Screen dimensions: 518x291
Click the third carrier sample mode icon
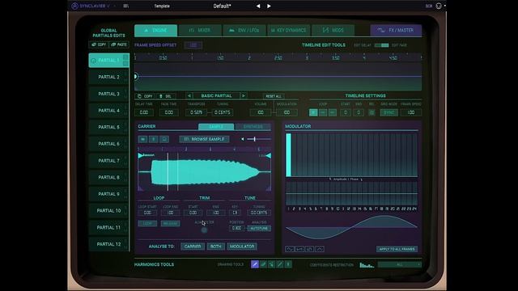(x=164, y=139)
